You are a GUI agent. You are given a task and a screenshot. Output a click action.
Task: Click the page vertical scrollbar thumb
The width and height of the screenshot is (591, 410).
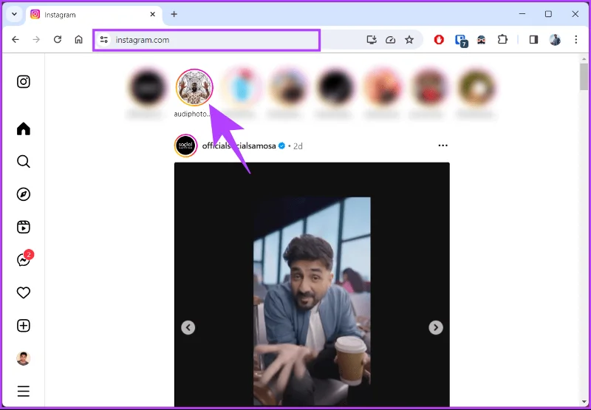(584, 77)
